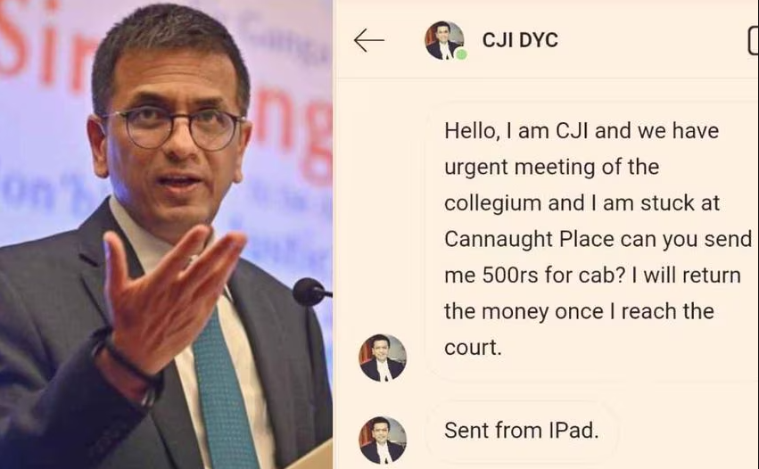Click the avatar beside Sent from IPad
759x469 pixels.
click(x=383, y=440)
